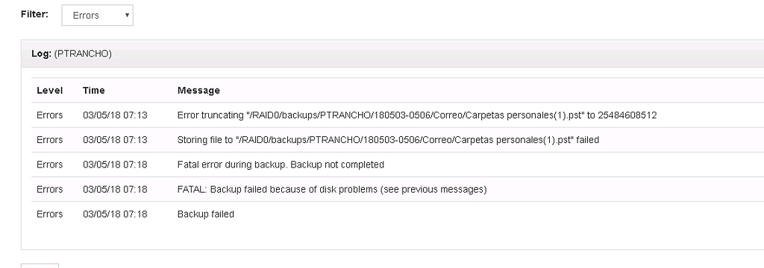The image size is (764, 268).
Task: Click the Filter label text
Action: click(34, 14)
